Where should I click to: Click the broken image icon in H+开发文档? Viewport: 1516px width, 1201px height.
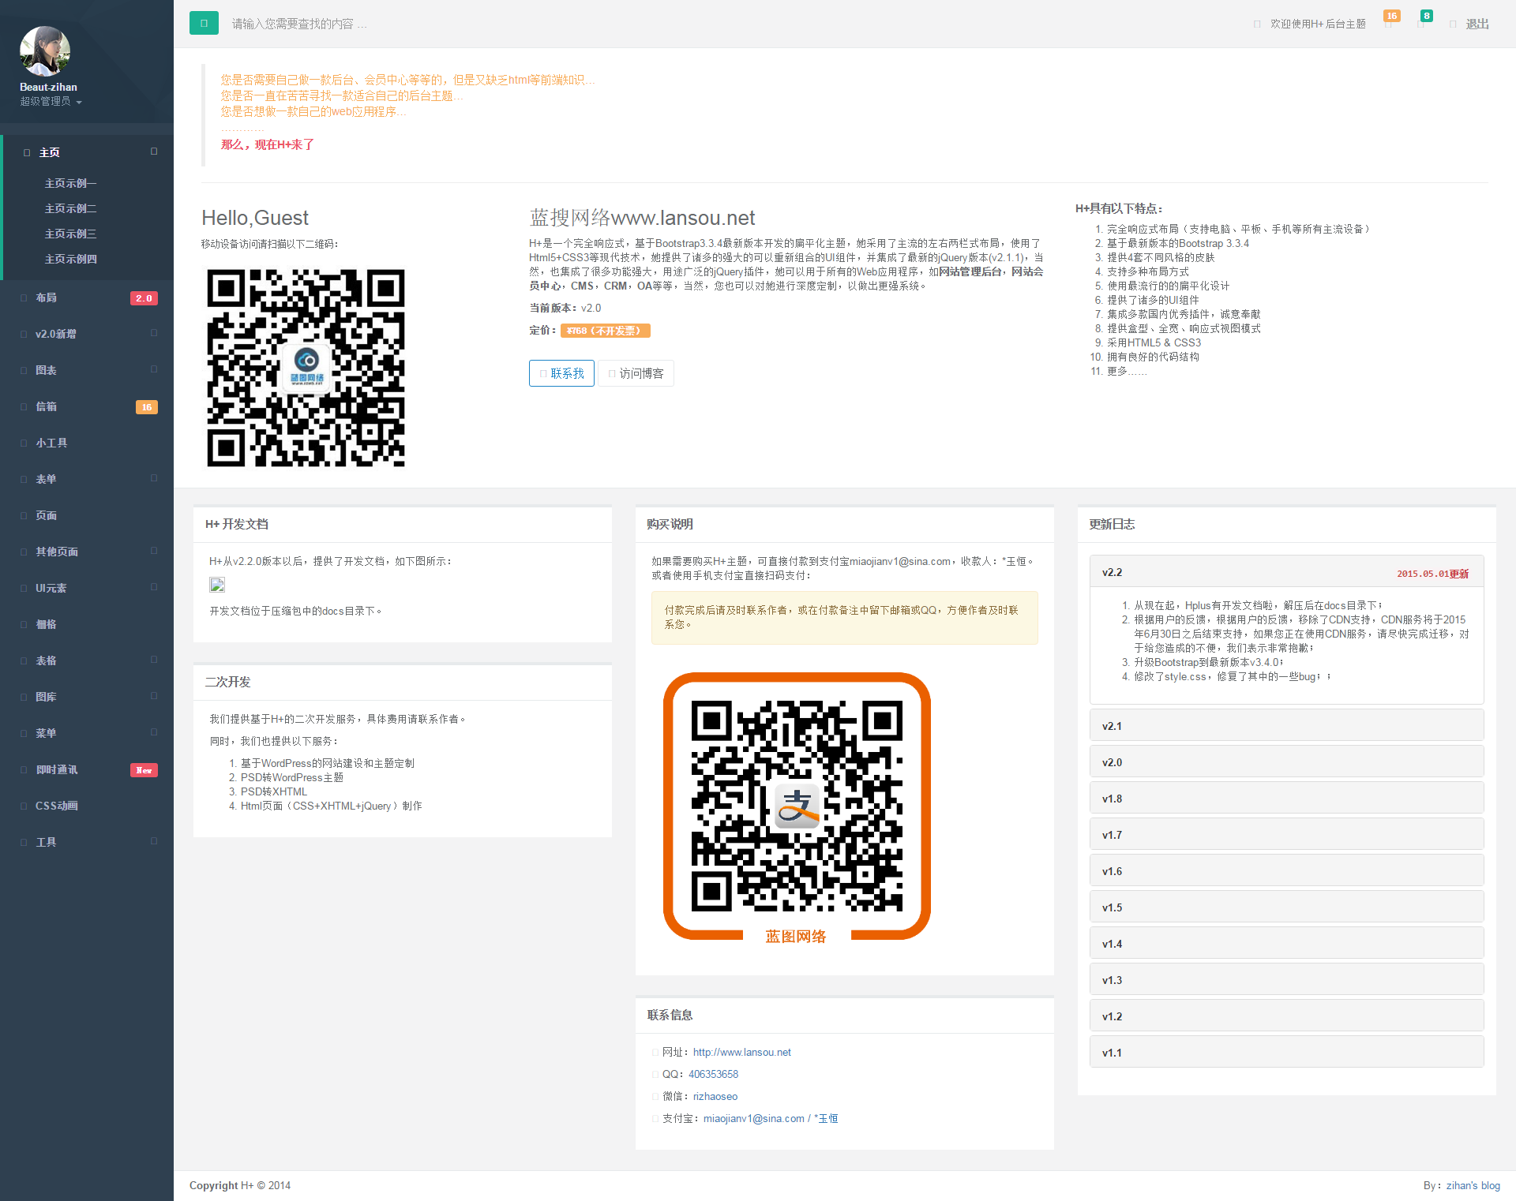pyautogui.click(x=217, y=585)
